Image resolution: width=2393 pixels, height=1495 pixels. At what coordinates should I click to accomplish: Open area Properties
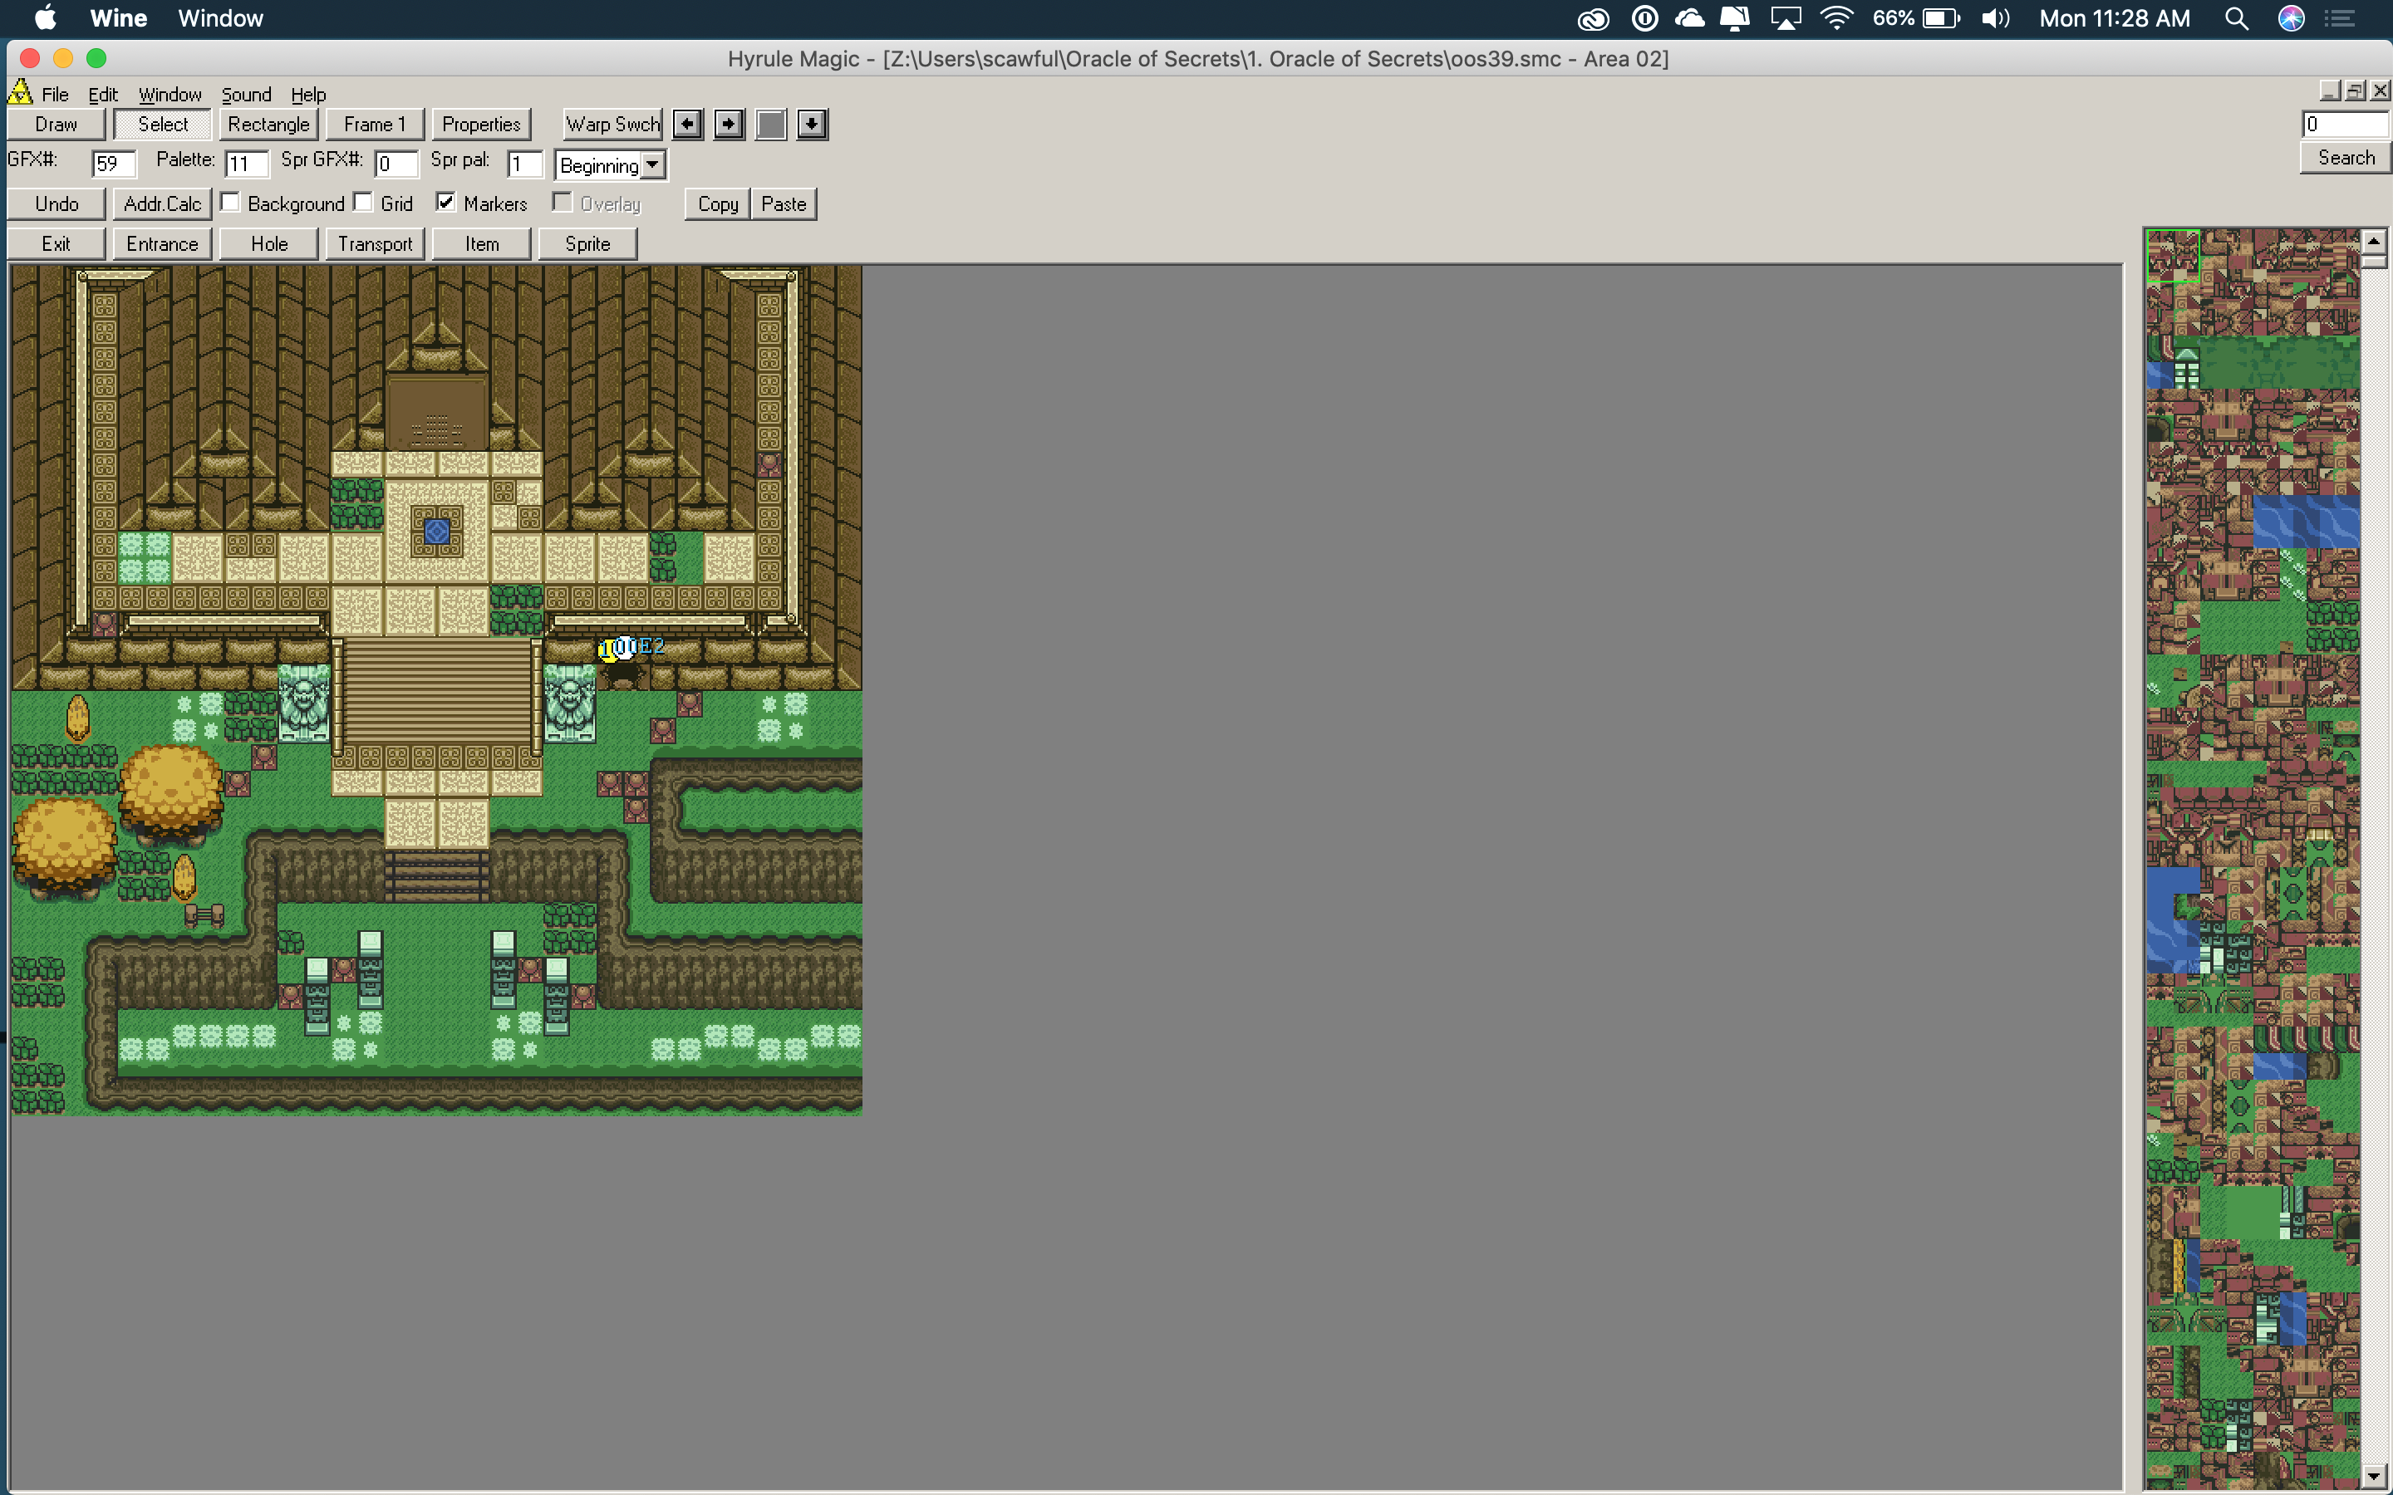point(482,125)
